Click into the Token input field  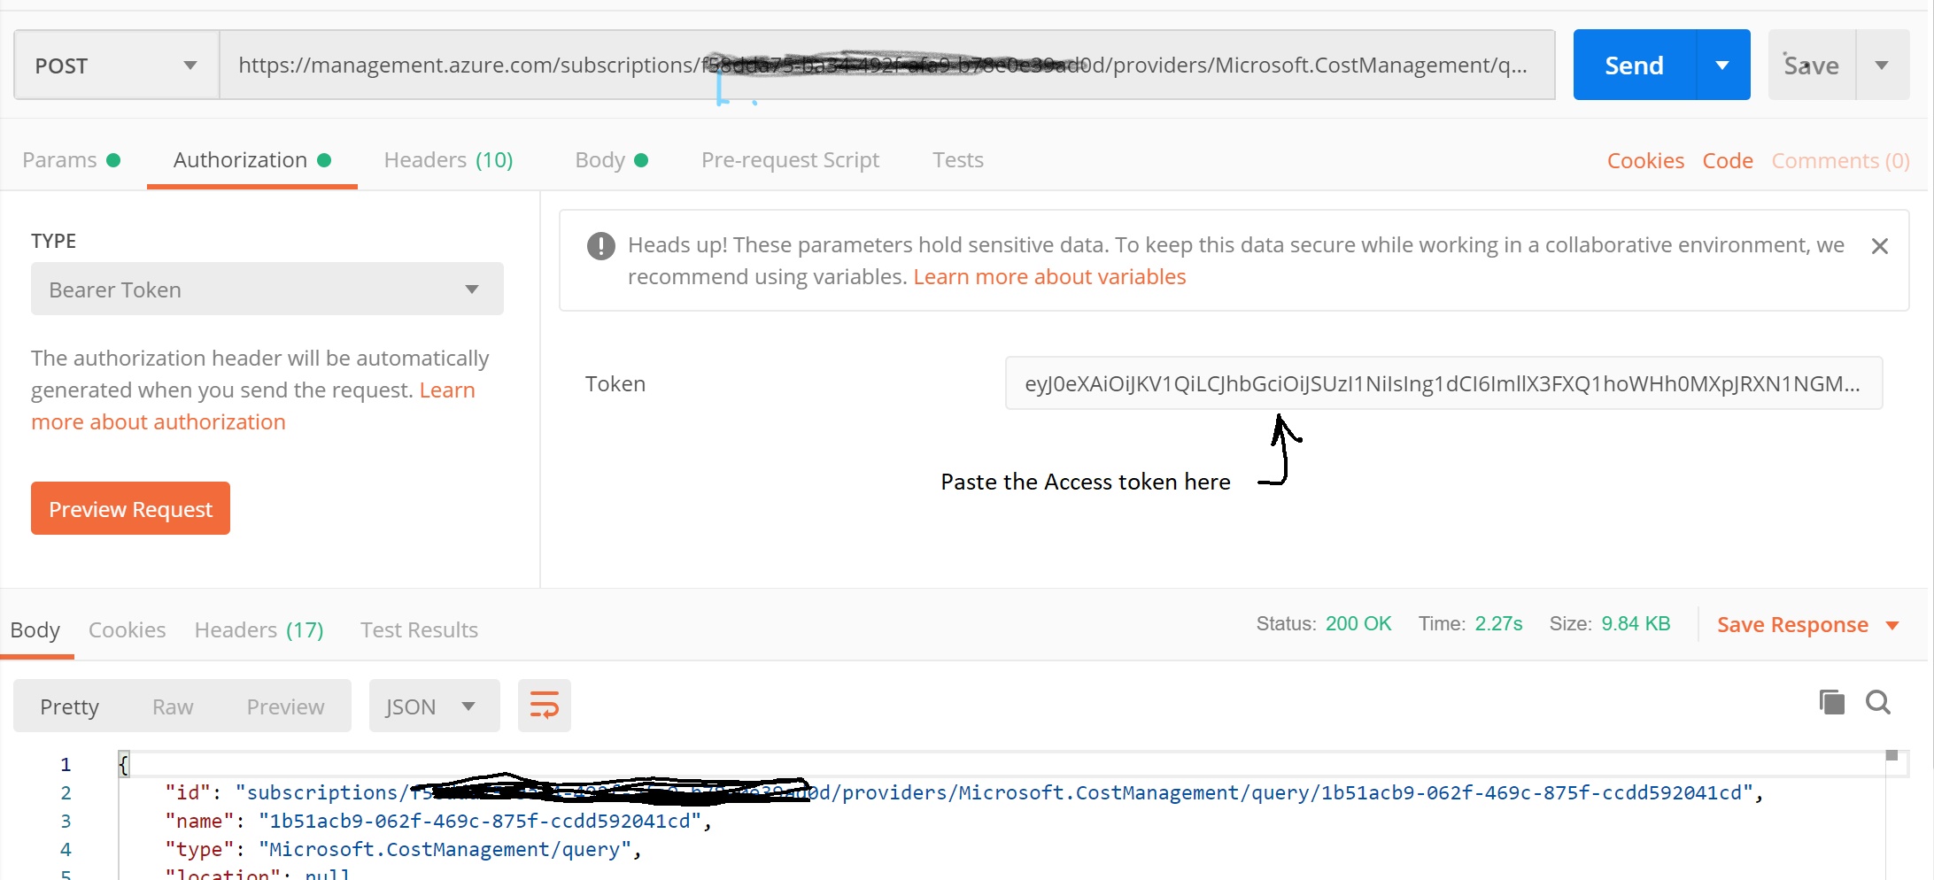[x=1443, y=383]
